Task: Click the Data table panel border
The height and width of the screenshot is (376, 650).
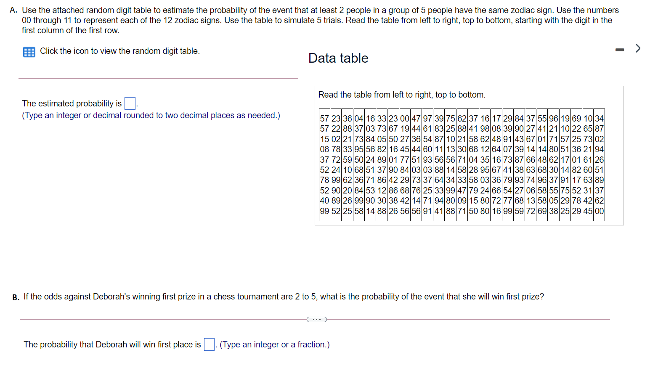Action: pos(469,86)
